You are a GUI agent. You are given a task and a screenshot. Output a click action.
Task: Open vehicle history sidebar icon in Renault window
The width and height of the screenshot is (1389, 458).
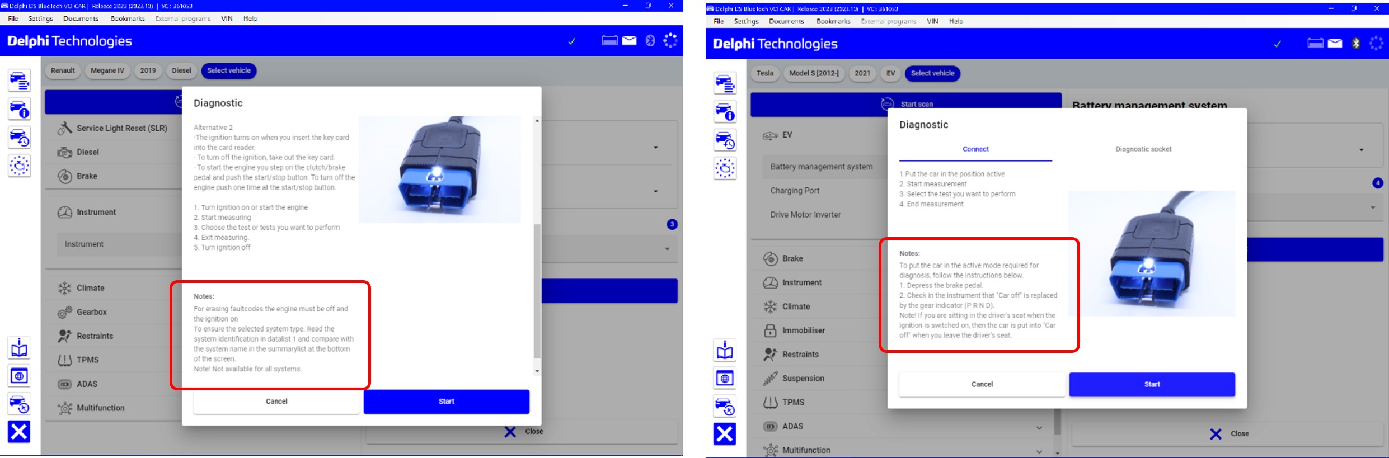(19, 138)
